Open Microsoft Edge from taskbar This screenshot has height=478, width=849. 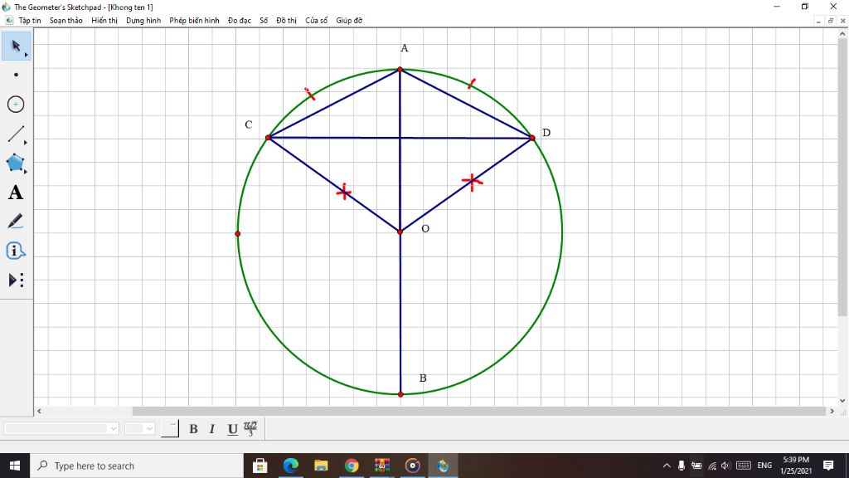[291, 466]
